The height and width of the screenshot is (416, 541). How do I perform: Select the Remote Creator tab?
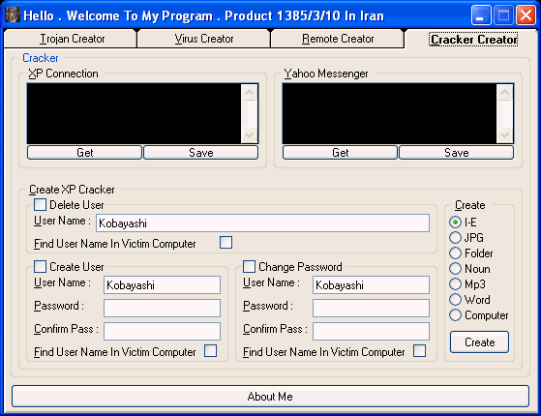[x=338, y=39]
